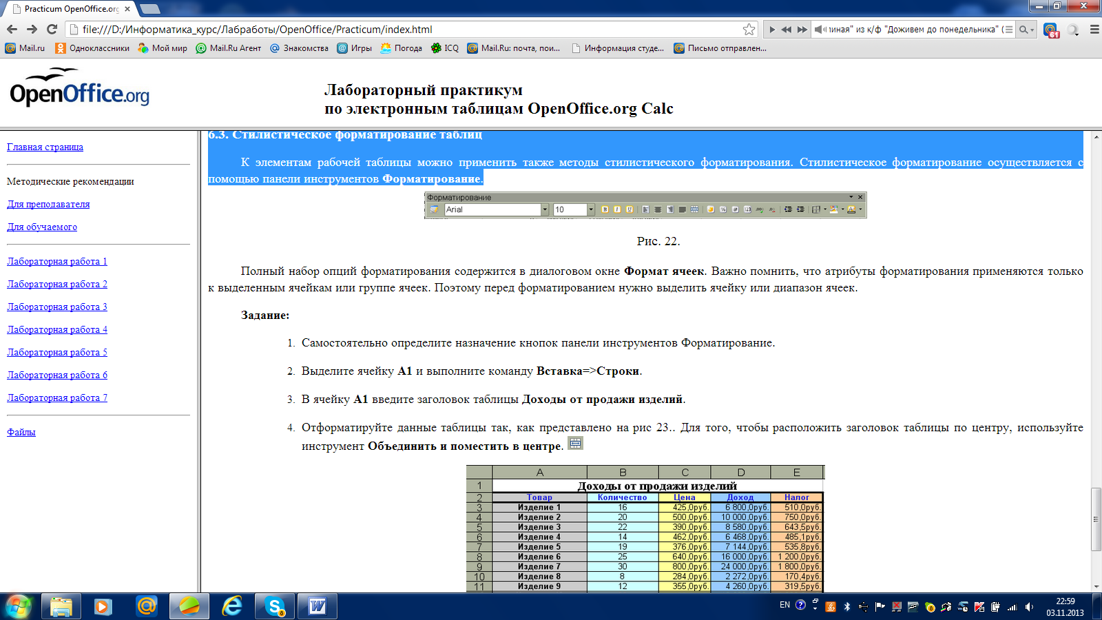Open the Mail.ru bookmark
Image resolution: width=1102 pixels, height=620 pixels.
pyautogui.click(x=25, y=48)
